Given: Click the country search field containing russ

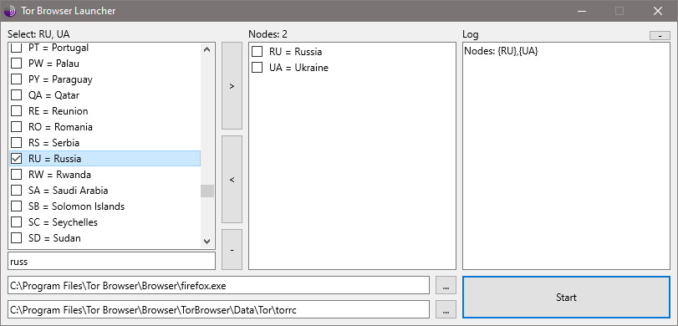Looking at the screenshot, I should click(111, 261).
